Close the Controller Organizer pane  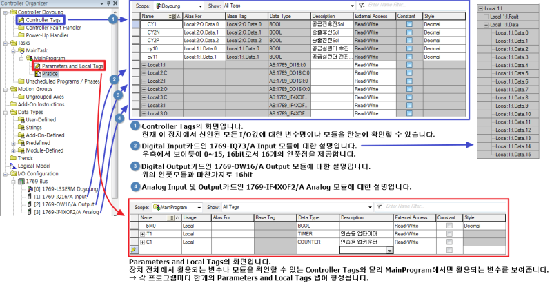click(x=115, y=3)
